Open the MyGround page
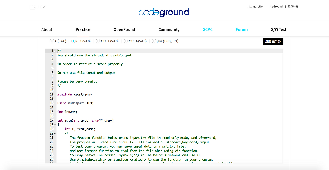This screenshot has height=170, width=329. [276, 7]
